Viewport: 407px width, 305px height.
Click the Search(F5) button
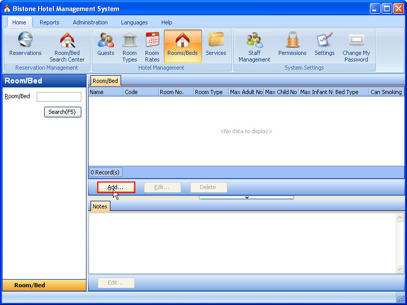(x=63, y=112)
